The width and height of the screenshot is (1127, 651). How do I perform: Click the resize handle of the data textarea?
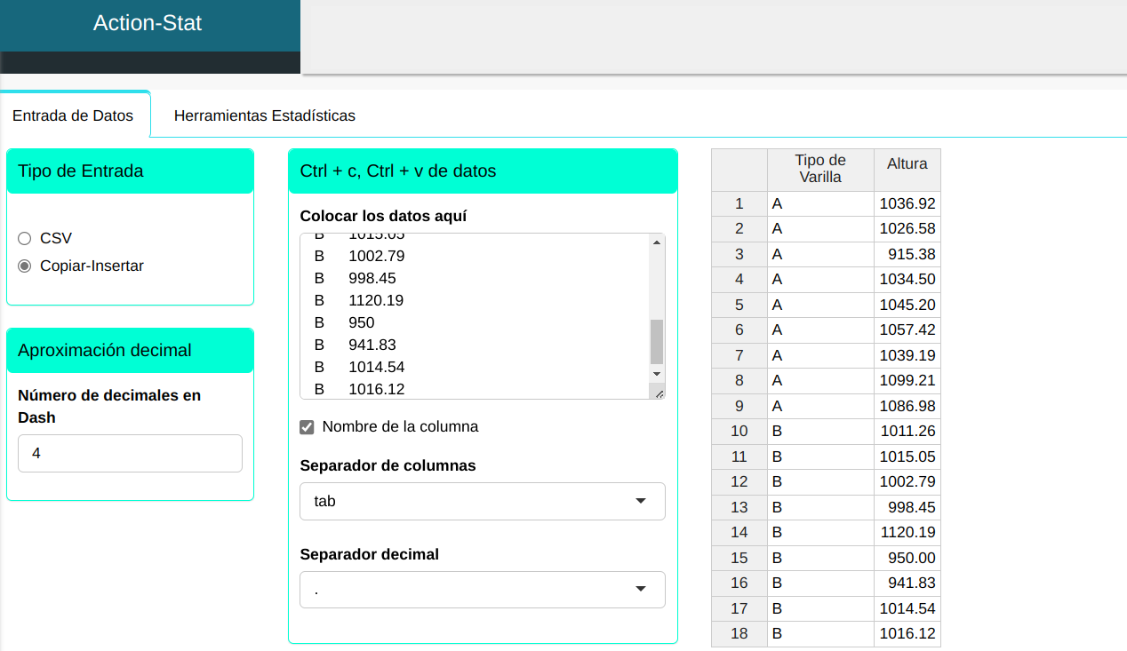658,392
